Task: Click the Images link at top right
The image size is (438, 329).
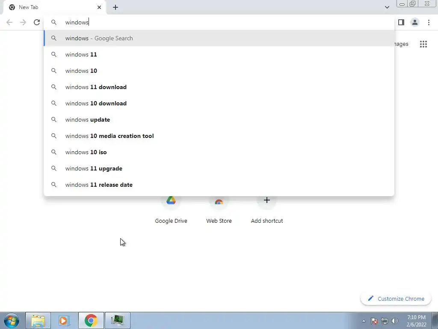Action: click(401, 44)
